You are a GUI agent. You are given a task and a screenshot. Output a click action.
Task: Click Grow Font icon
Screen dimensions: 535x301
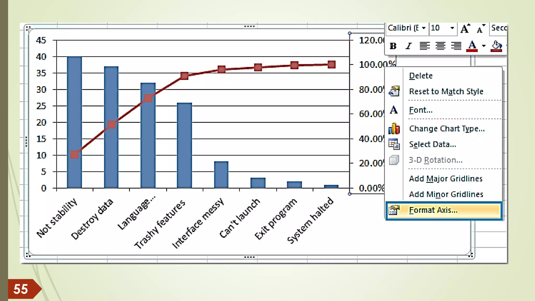tap(465, 28)
